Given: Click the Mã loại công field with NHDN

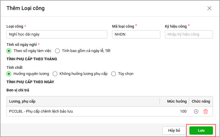Looking at the screenshot, I should click(x=136, y=34).
